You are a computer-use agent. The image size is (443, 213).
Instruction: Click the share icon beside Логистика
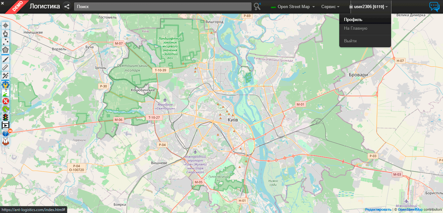(x=67, y=6)
